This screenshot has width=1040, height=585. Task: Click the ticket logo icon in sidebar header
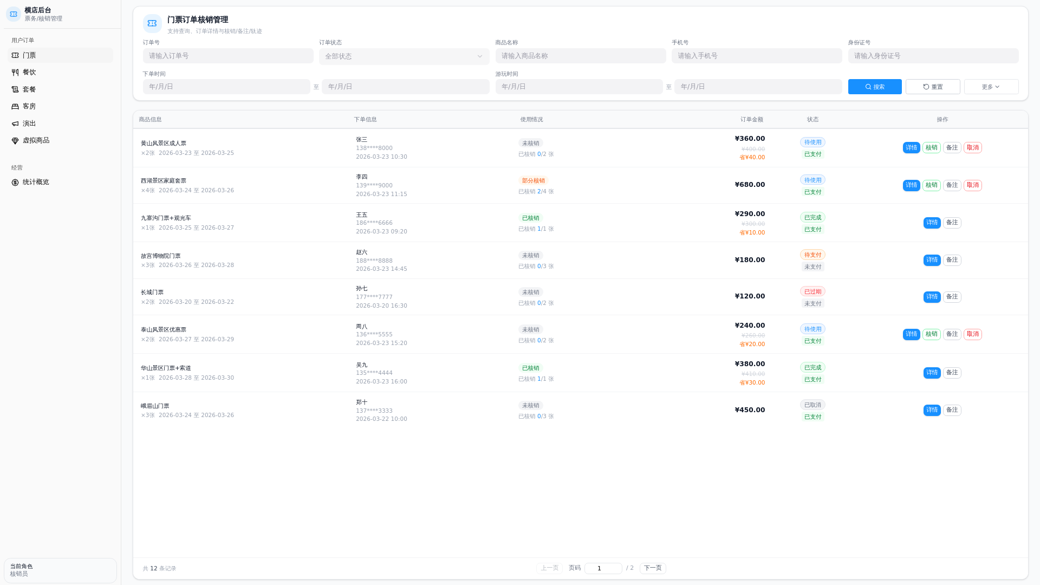coord(14,14)
